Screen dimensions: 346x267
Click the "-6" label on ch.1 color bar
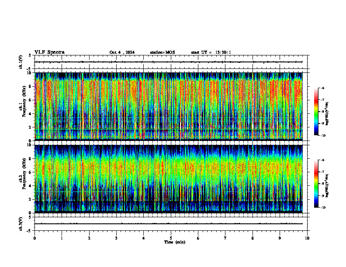322,88
